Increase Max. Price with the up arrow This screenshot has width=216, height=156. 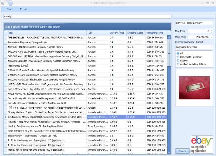click(211, 36)
